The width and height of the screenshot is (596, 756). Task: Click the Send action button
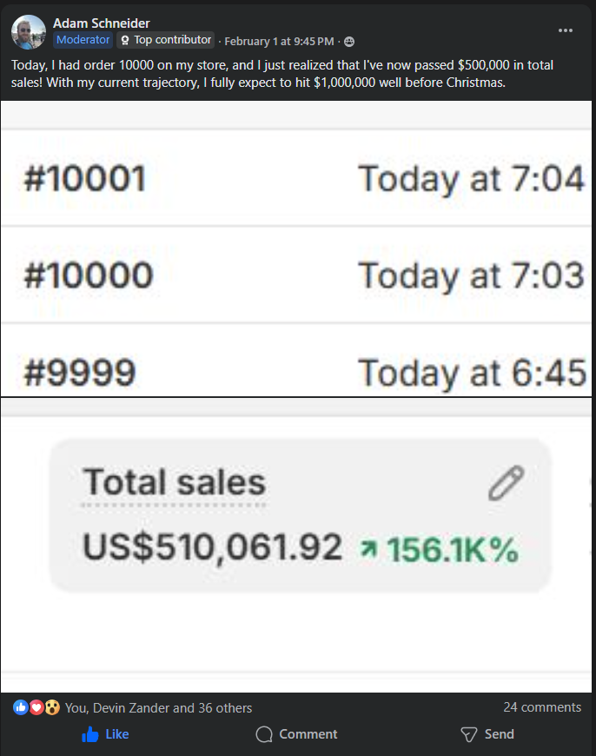point(487,734)
